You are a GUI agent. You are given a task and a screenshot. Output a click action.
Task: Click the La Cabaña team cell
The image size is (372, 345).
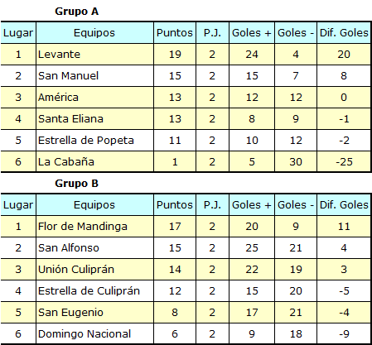coord(94,162)
